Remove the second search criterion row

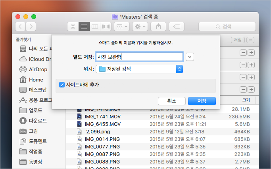(243, 65)
